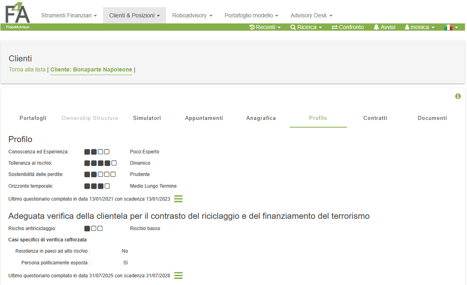Click the Cliente: Bonaparte Napoleone link
This screenshot has width=467, height=285.
point(91,69)
